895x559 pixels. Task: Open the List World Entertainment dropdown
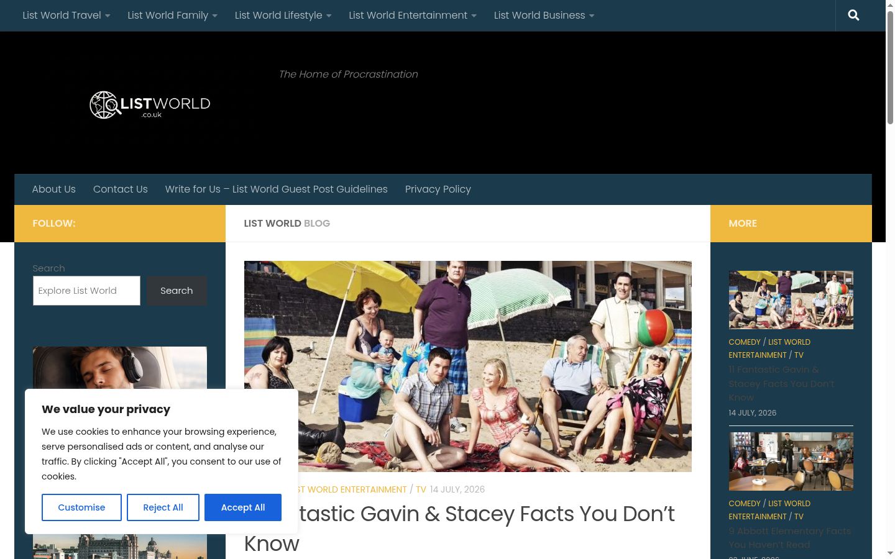tap(413, 16)
